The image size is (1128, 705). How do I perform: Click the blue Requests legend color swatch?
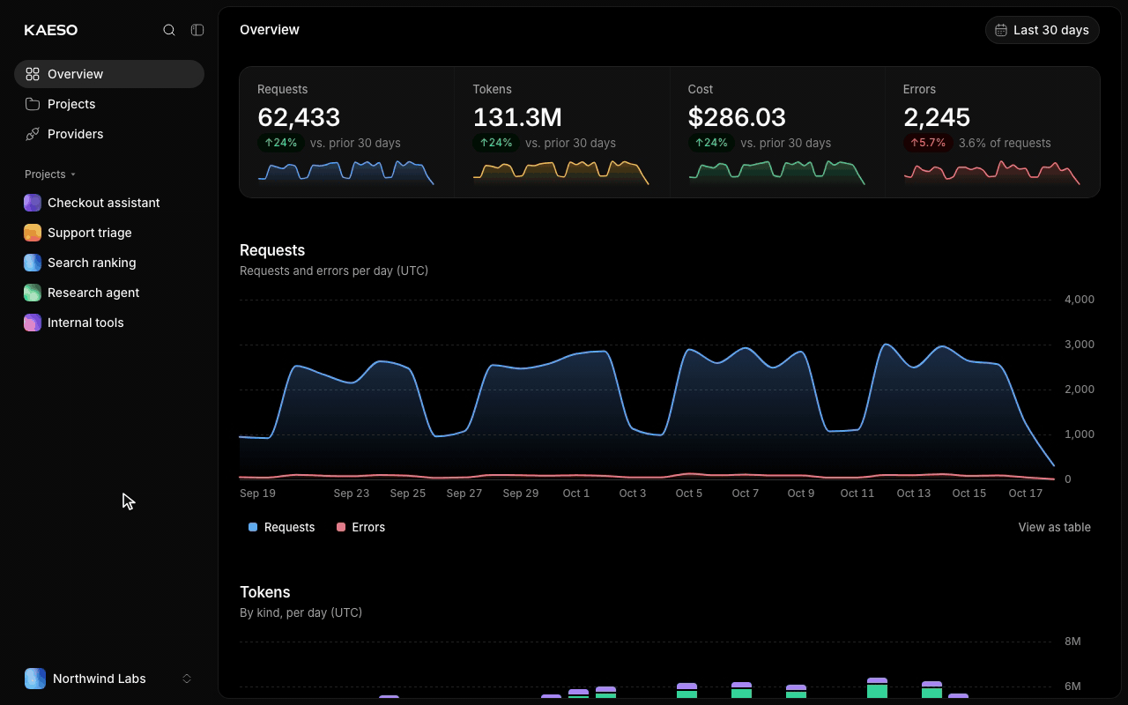253,527
